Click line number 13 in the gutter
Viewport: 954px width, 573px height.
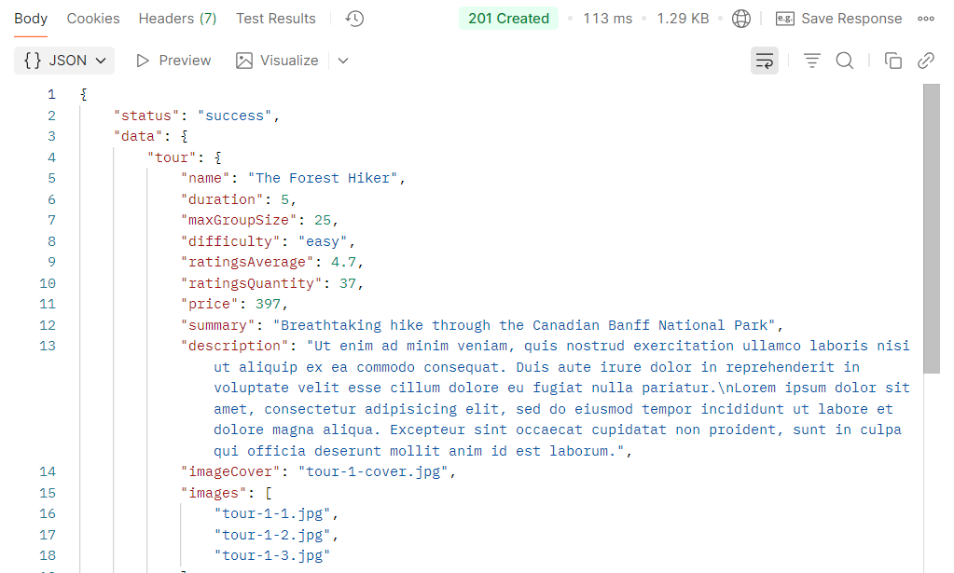coord(48,346)
